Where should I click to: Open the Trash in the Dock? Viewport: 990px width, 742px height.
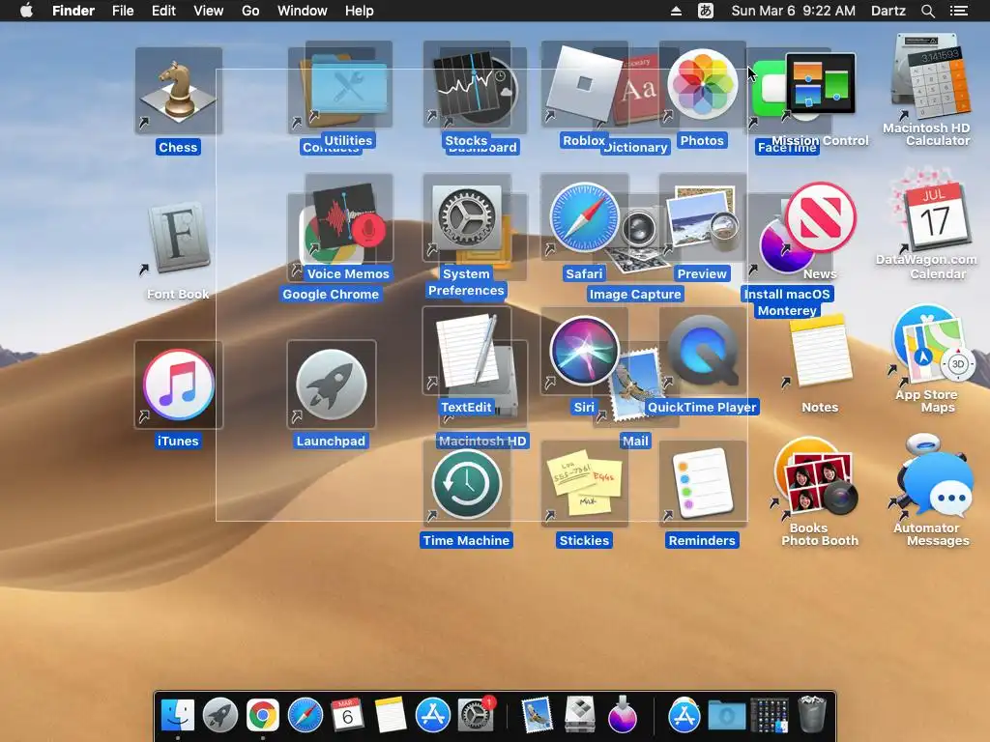tap(812, 714)
